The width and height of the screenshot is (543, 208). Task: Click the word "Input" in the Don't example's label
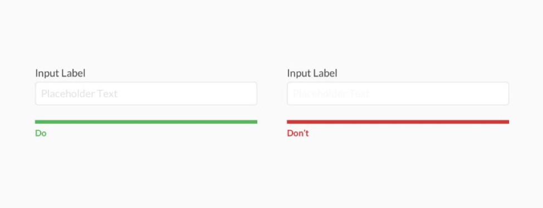[x=299, y=74]
